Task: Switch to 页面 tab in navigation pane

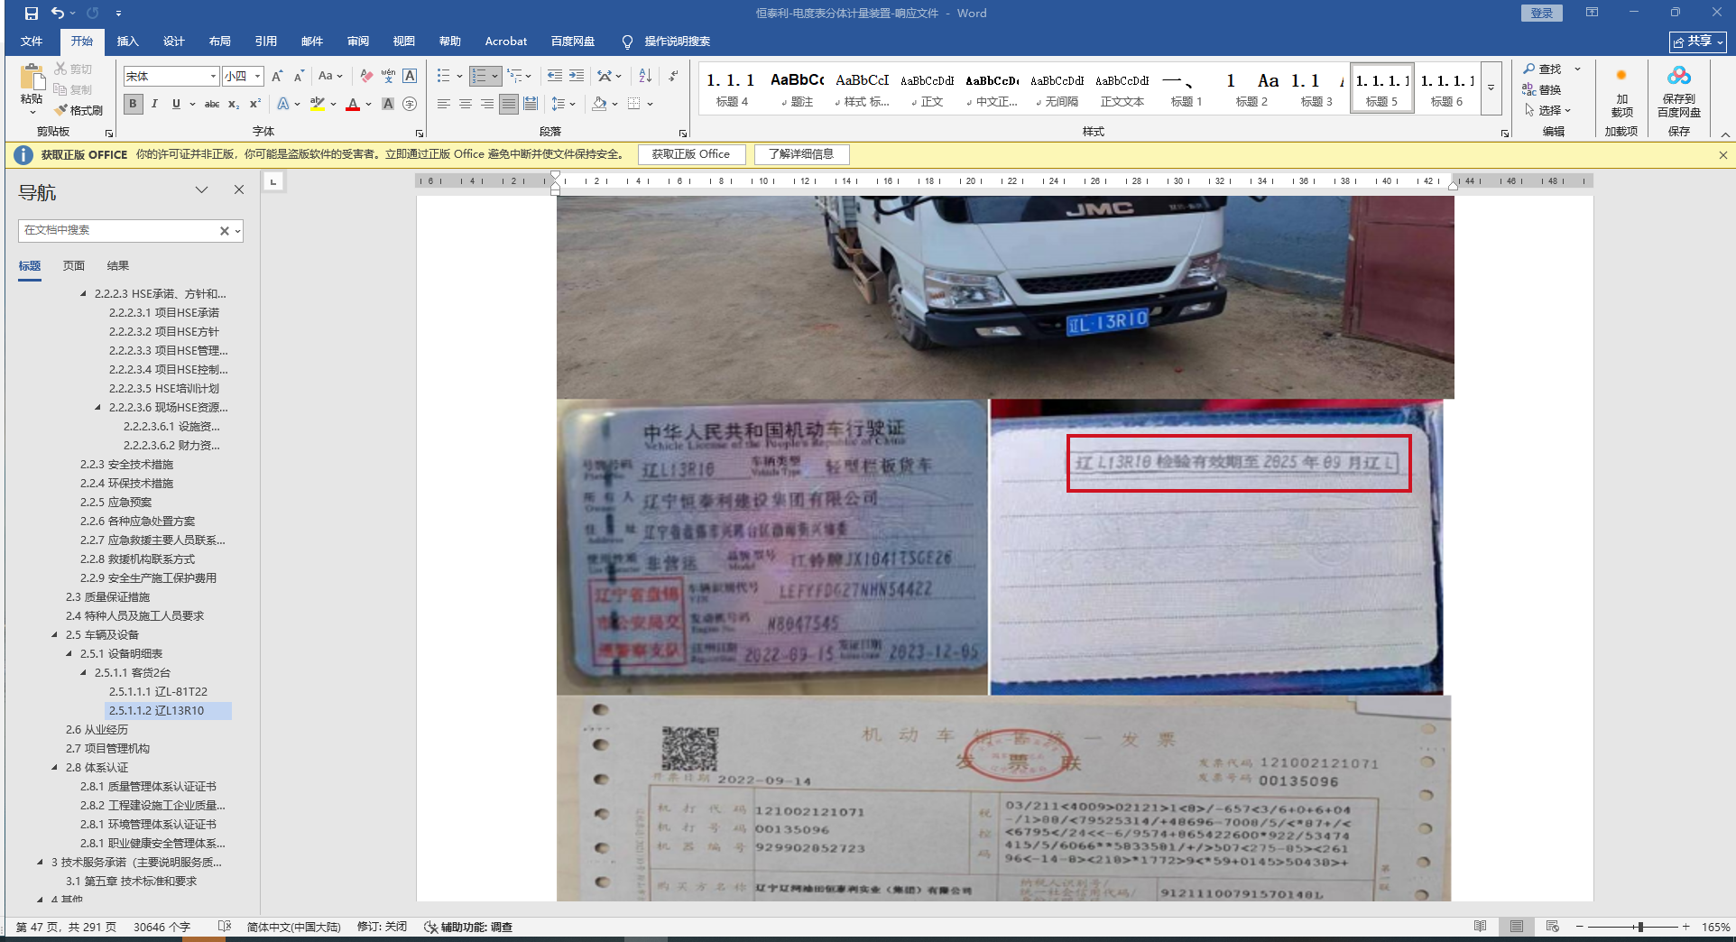Action: tap(74, 265)
